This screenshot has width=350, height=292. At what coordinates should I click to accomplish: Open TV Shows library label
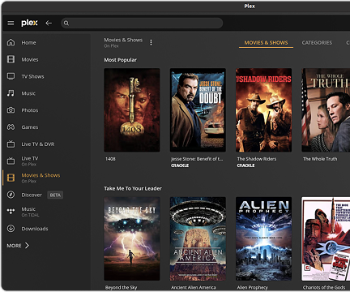pyautogui.click(x=32, y=76)
